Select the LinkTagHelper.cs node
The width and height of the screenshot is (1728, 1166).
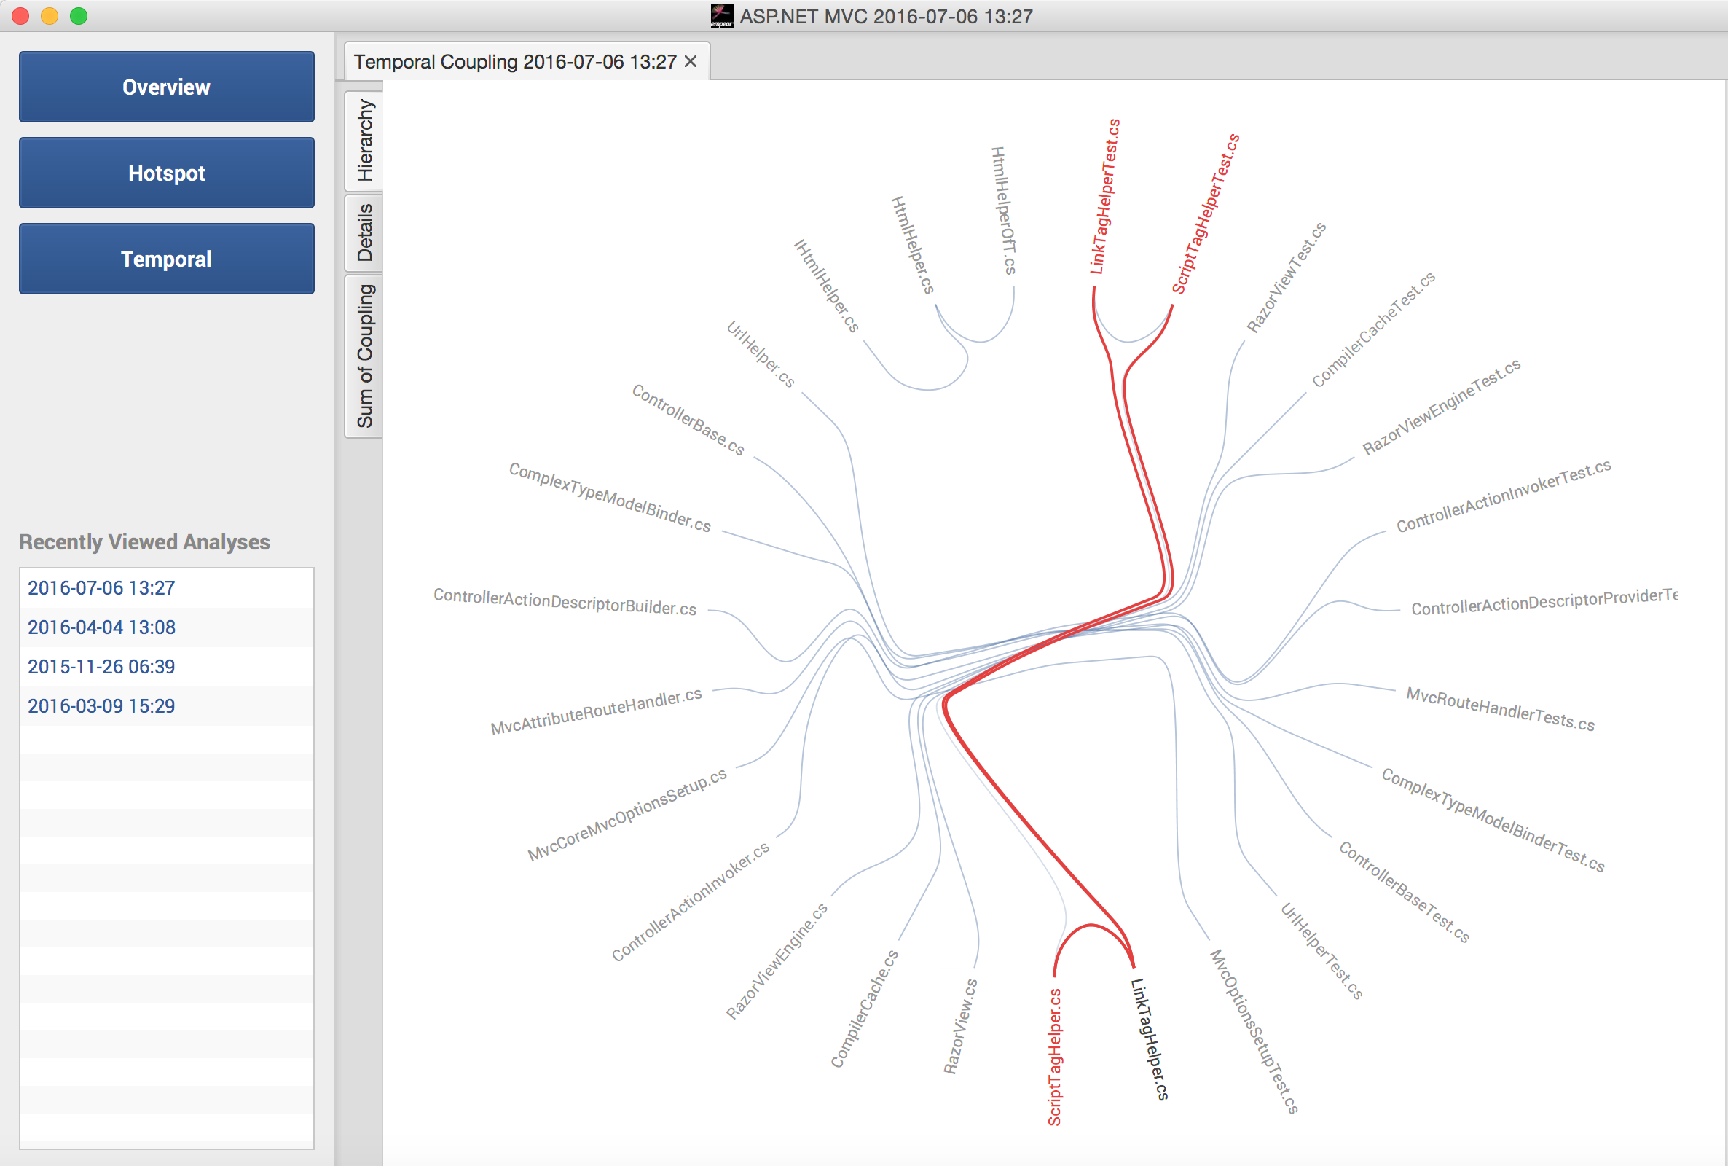tap(1149, 1039)
